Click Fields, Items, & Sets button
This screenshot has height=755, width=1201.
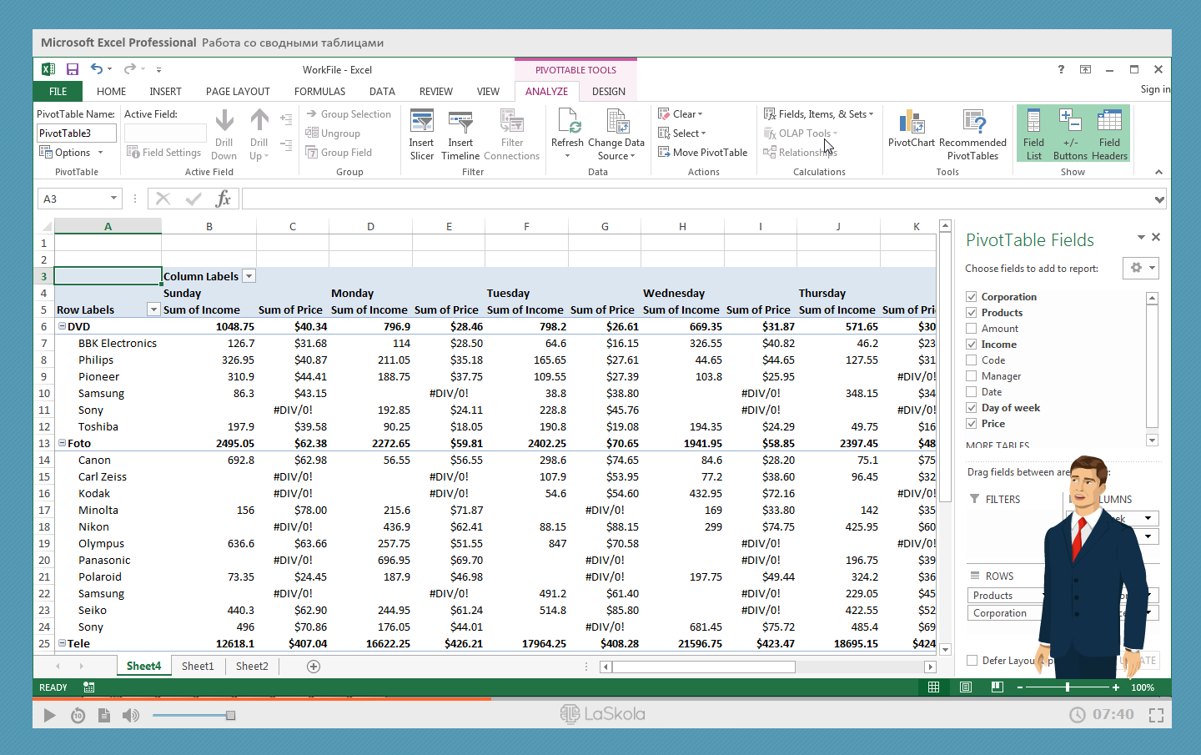coord(818,114)
